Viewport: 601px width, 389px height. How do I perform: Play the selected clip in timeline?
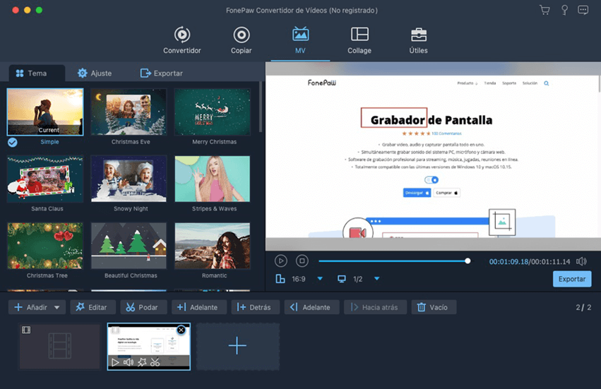tap(115, 361)
